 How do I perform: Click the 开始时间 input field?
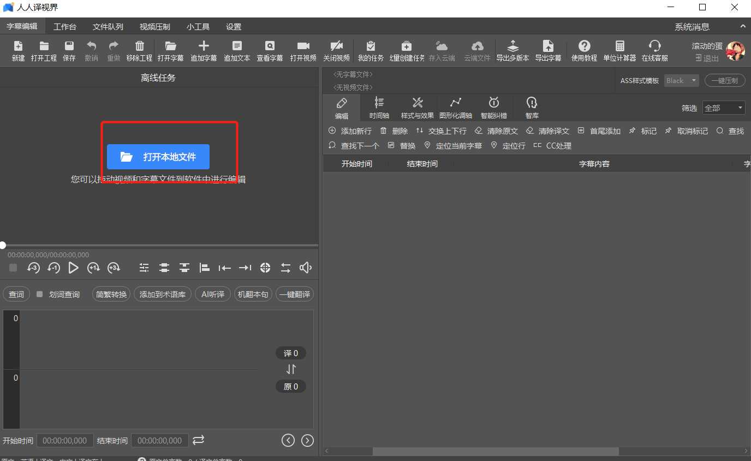pyautogui.click(x=65, y=440)
